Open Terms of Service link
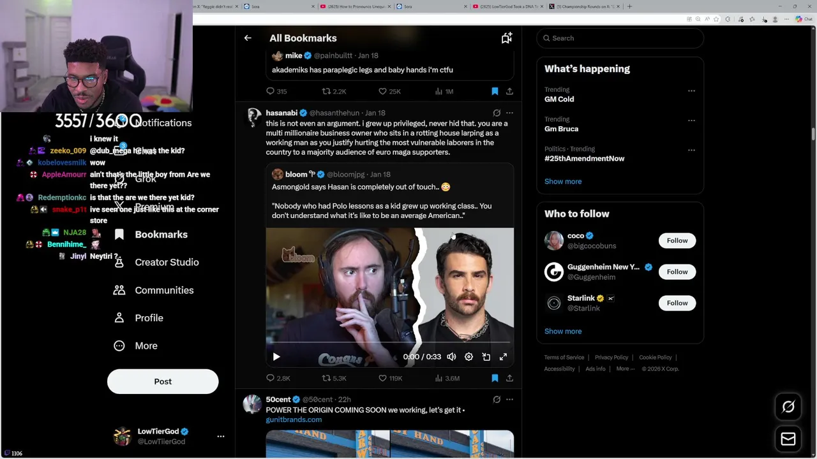Image resolution: width=817 pixels, height=459 pixels. (x=564, y=358)
